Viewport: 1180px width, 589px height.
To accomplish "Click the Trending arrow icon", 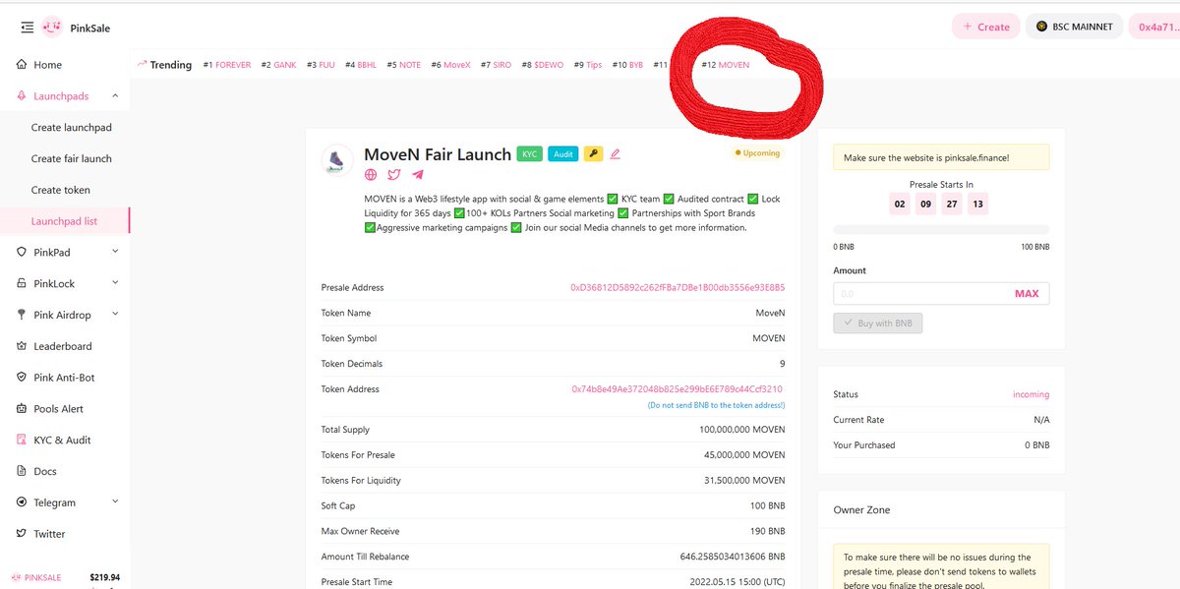I will point(142,64).
